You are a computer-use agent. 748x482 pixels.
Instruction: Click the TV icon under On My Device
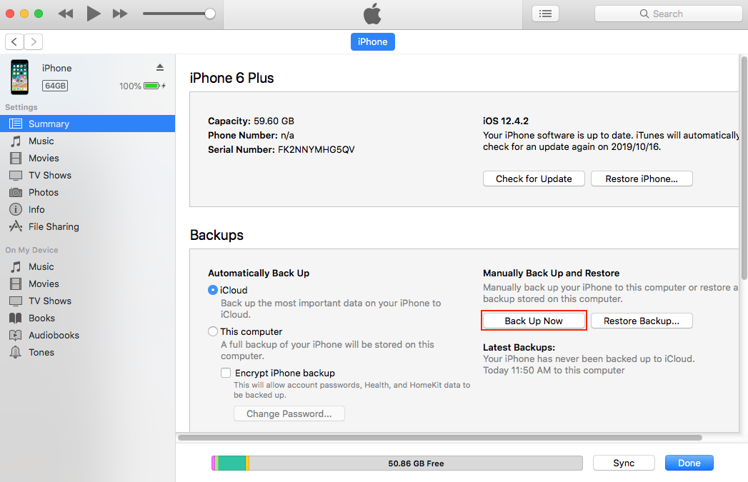[x=16, y=301]
